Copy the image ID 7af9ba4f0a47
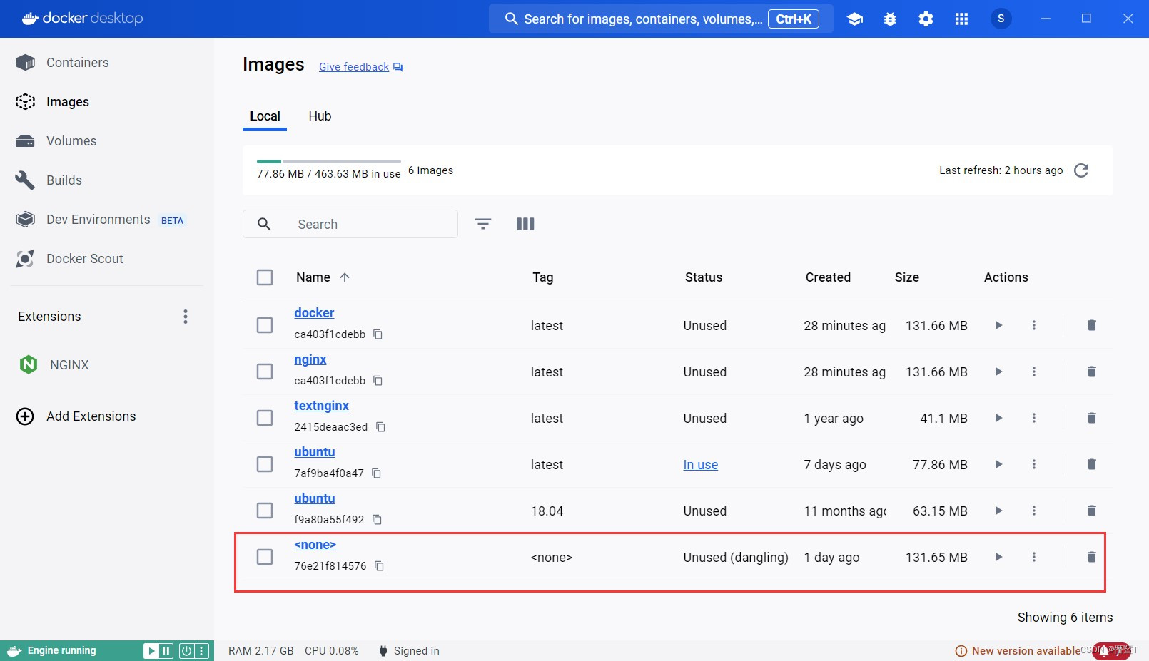This screenshot has height=661, width=1149. coord(376,473)
